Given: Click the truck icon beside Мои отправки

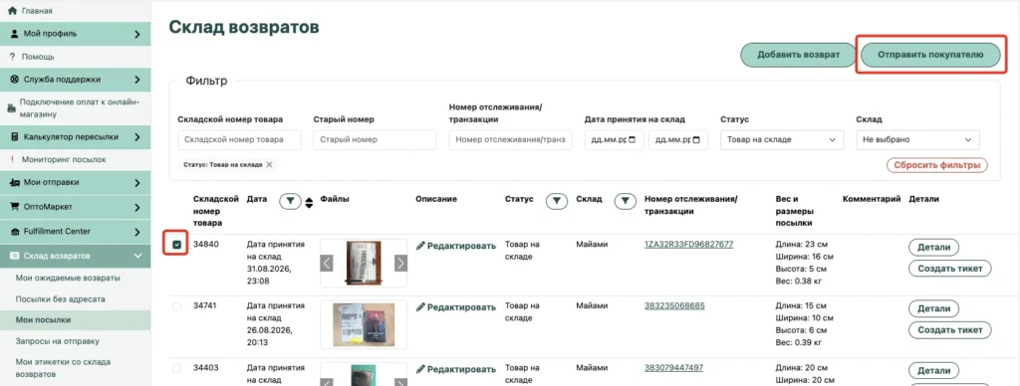Looking at the screenshot, I should point(14,183).
